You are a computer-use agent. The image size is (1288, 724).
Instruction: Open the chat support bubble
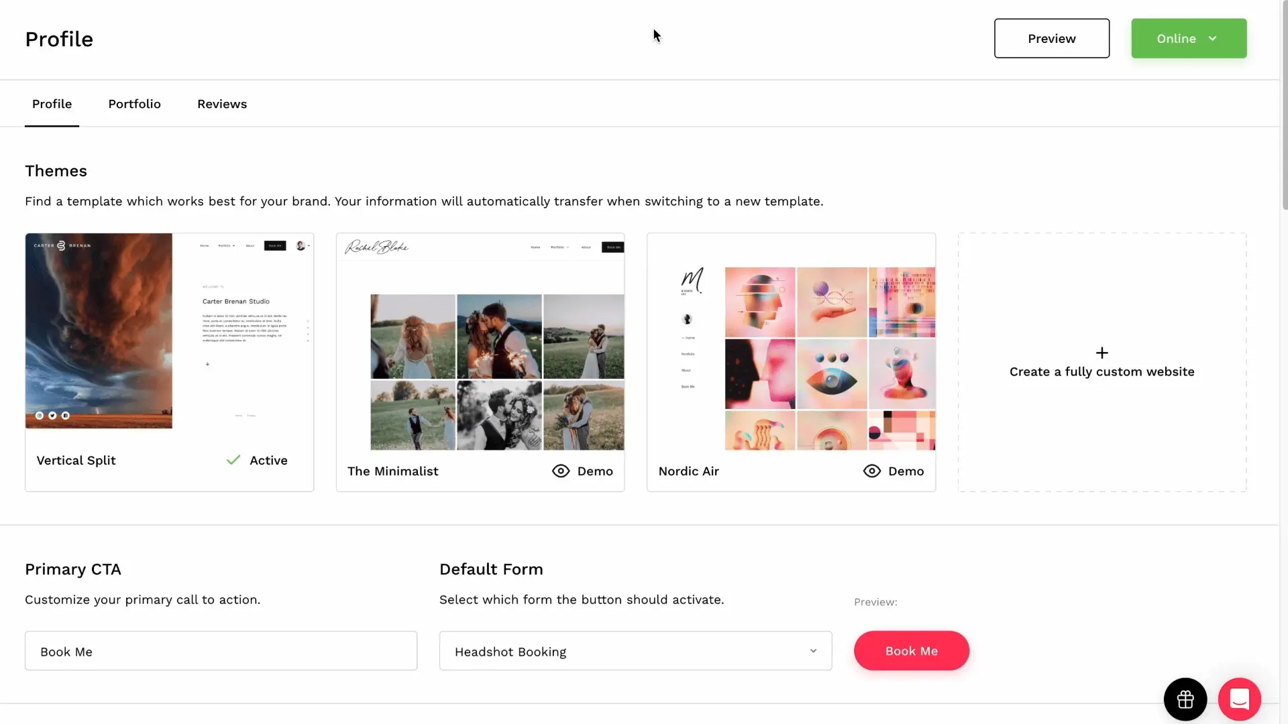1239,699
